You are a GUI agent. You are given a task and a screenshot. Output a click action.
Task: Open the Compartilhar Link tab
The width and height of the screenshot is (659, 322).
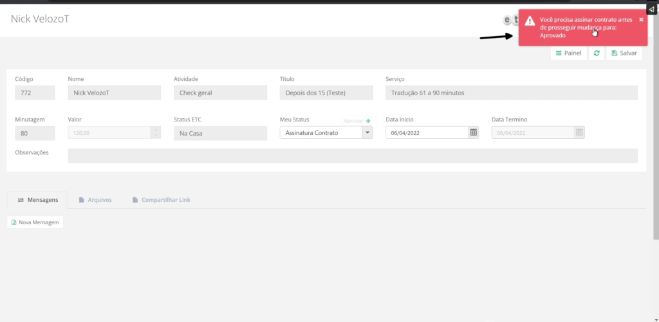[161, 200]
